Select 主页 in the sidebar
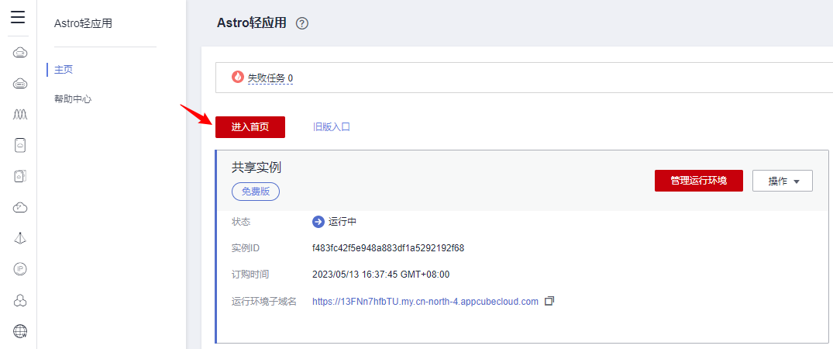The image size is (833, 349). coord(64,70)
